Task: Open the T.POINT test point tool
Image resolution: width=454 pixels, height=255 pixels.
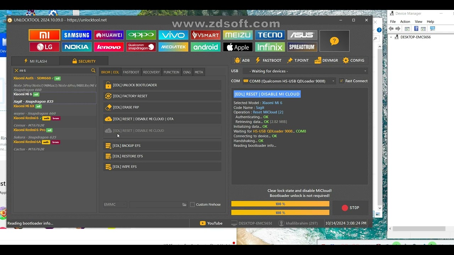Action: [x=298, y=61]
